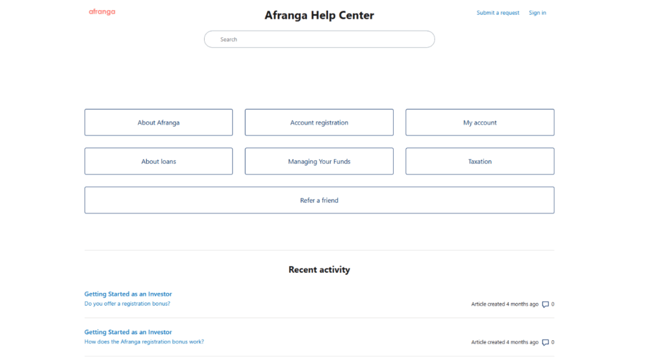Click 'Getting Started as an Investor' above how bonus works
Viewport: 645px width, 363px height.
click(x=128, y=332)
